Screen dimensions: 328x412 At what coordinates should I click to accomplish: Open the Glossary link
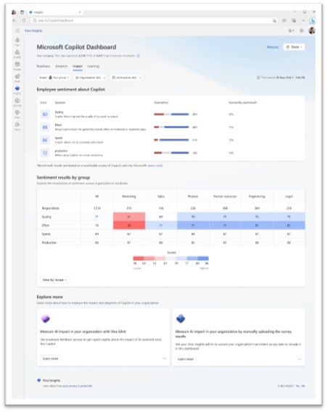coord(273,47)
